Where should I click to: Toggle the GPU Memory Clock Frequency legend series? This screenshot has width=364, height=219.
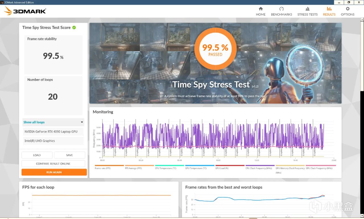[290, 169]
